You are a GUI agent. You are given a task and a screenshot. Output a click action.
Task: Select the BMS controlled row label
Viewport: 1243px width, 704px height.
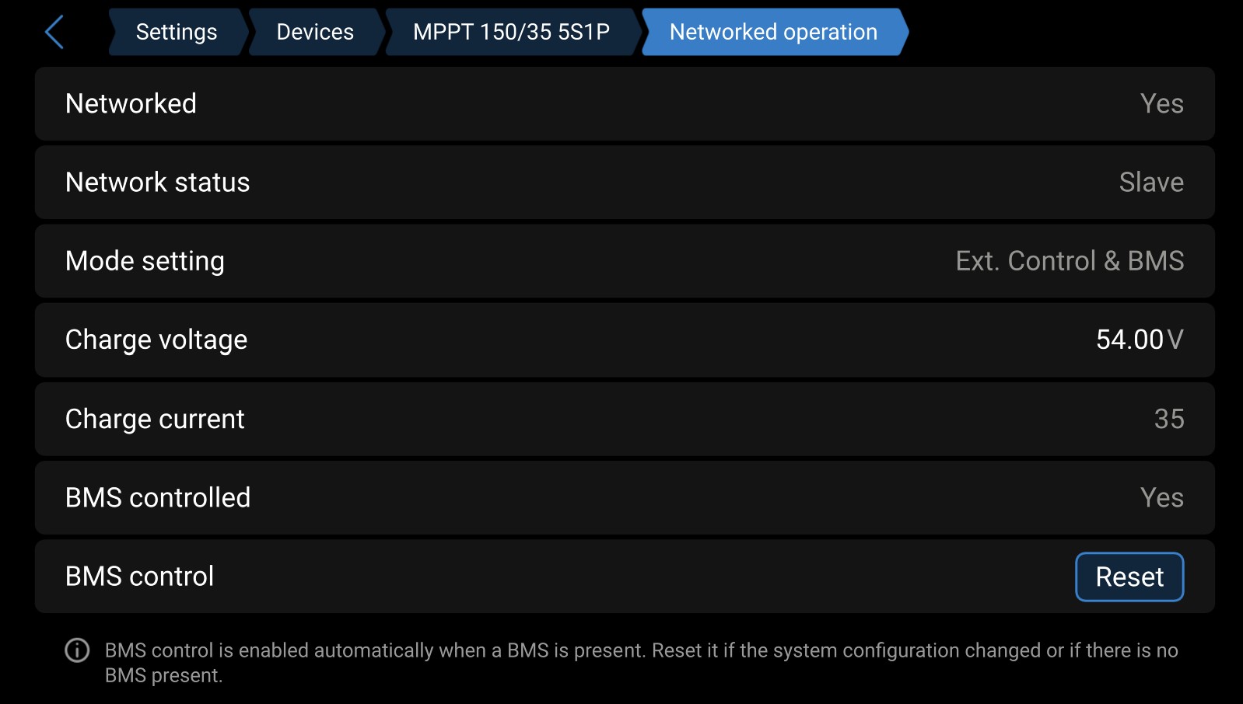point(158,498)
